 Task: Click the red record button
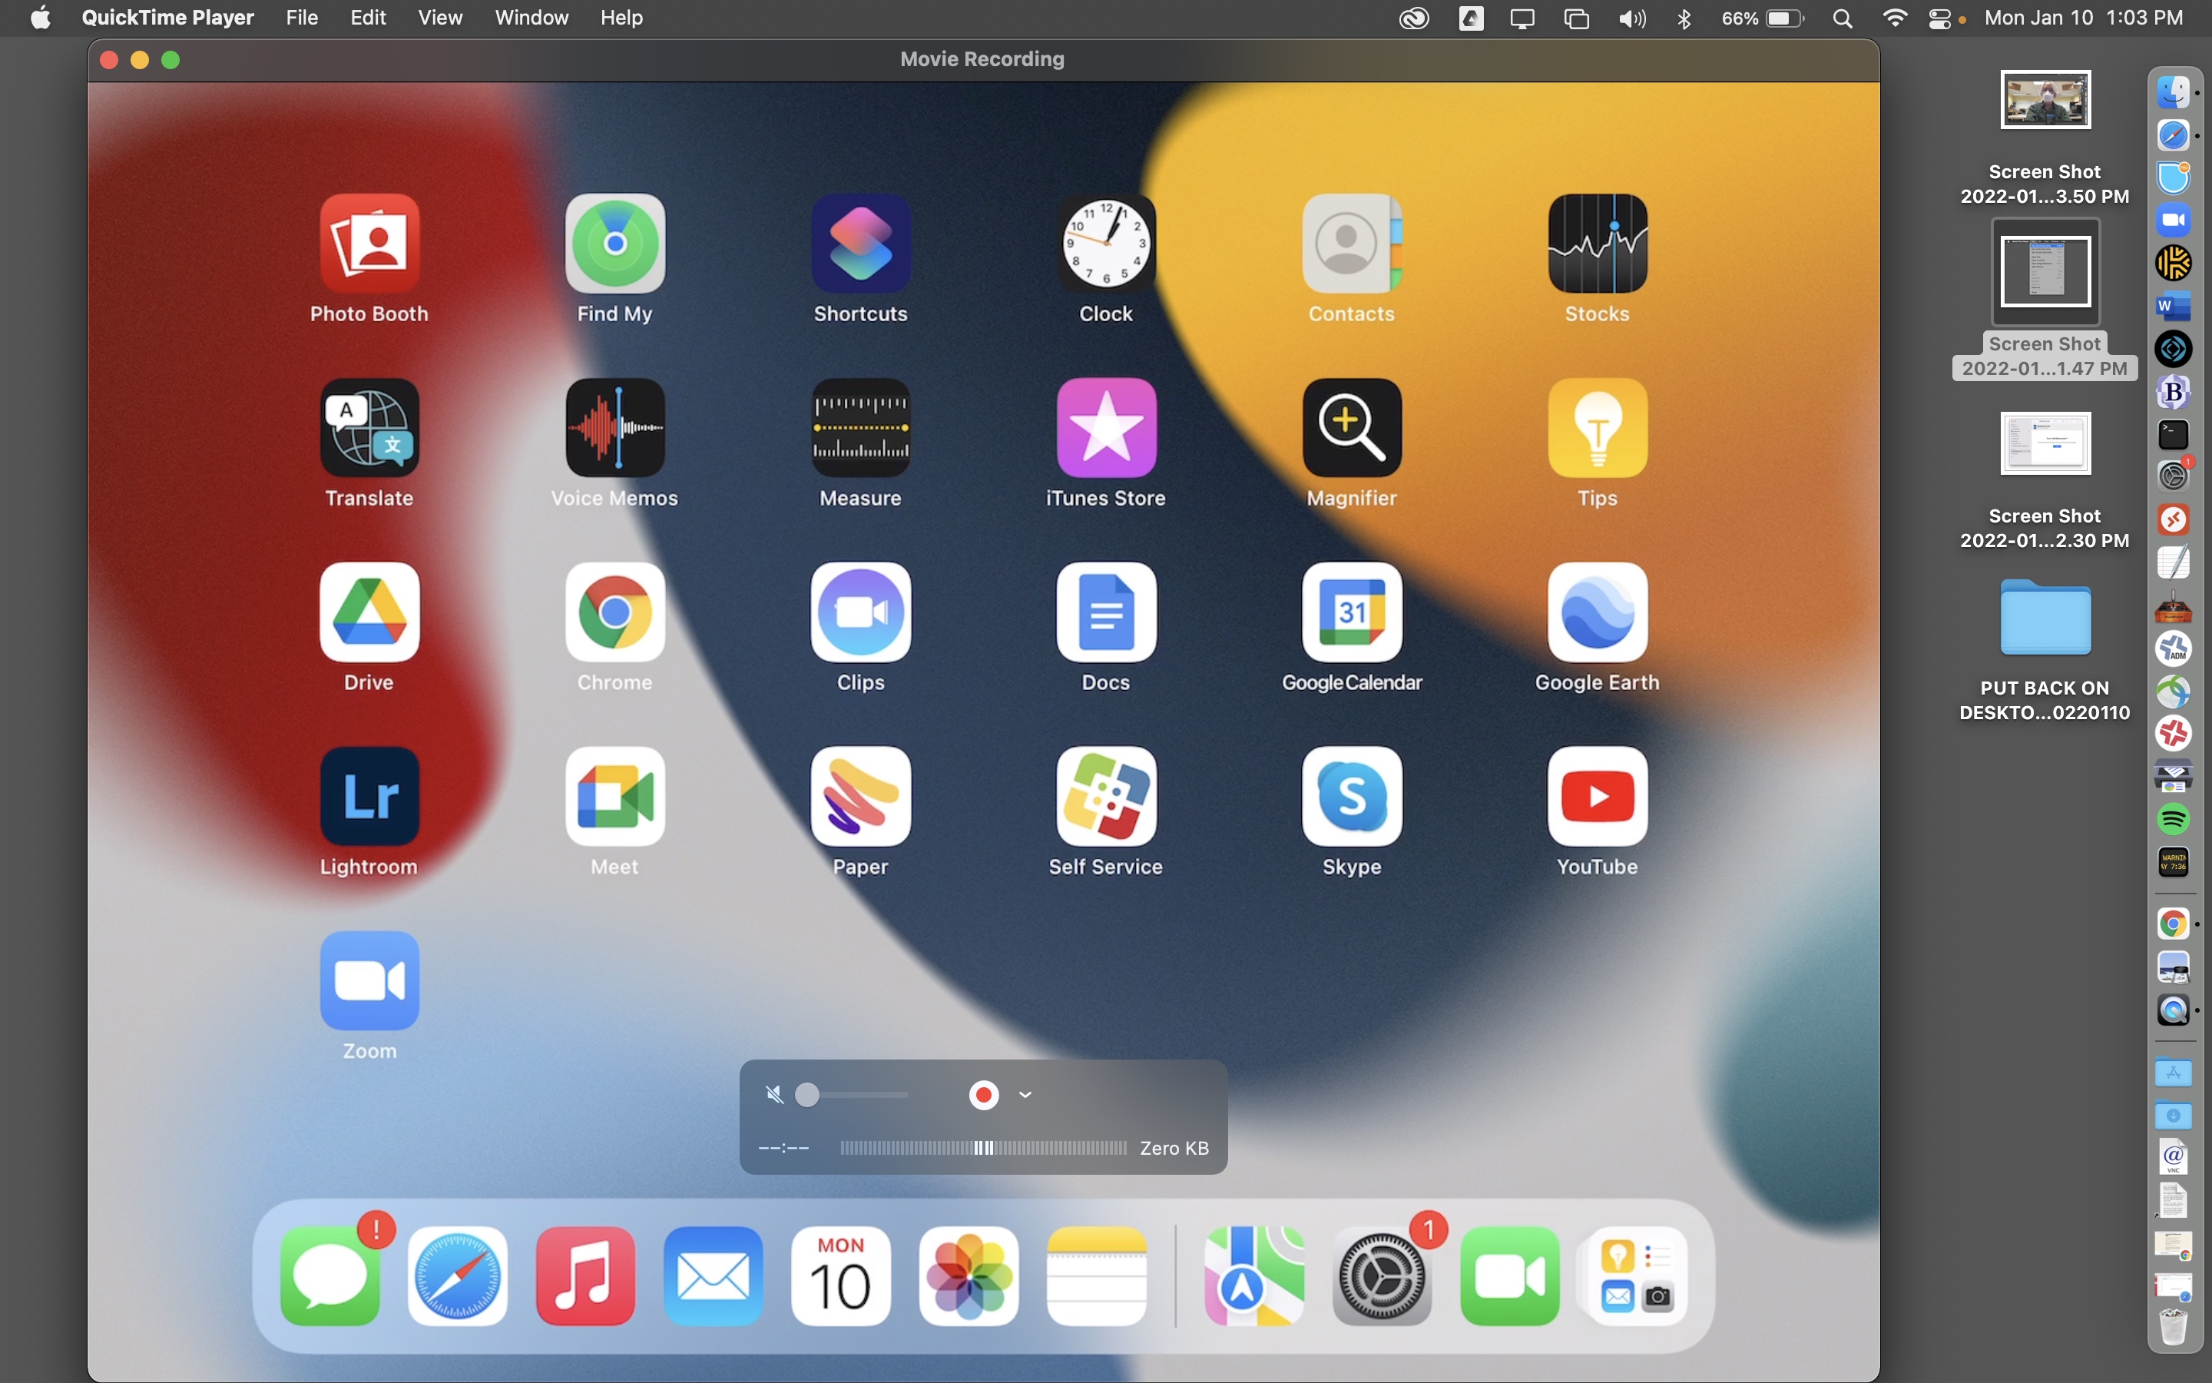tap(984, 1095)
